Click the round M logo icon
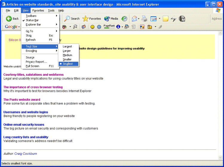The width and height of the screenshot is (224, 167). pyautogui.click(x=182, y=19)
